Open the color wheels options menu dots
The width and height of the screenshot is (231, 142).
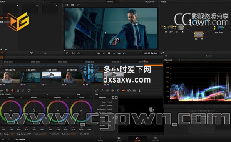coord(92,94)
